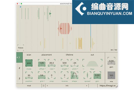Click the master gain 0.00 box above mix
The width and height of the screenshot is (134, 91).
111,61
